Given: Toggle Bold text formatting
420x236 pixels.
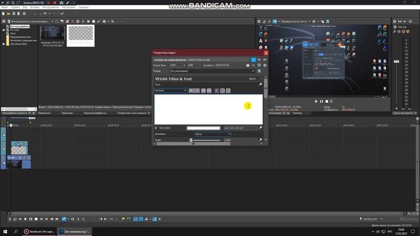Looking at the screenshot, I should pos(203,90).
